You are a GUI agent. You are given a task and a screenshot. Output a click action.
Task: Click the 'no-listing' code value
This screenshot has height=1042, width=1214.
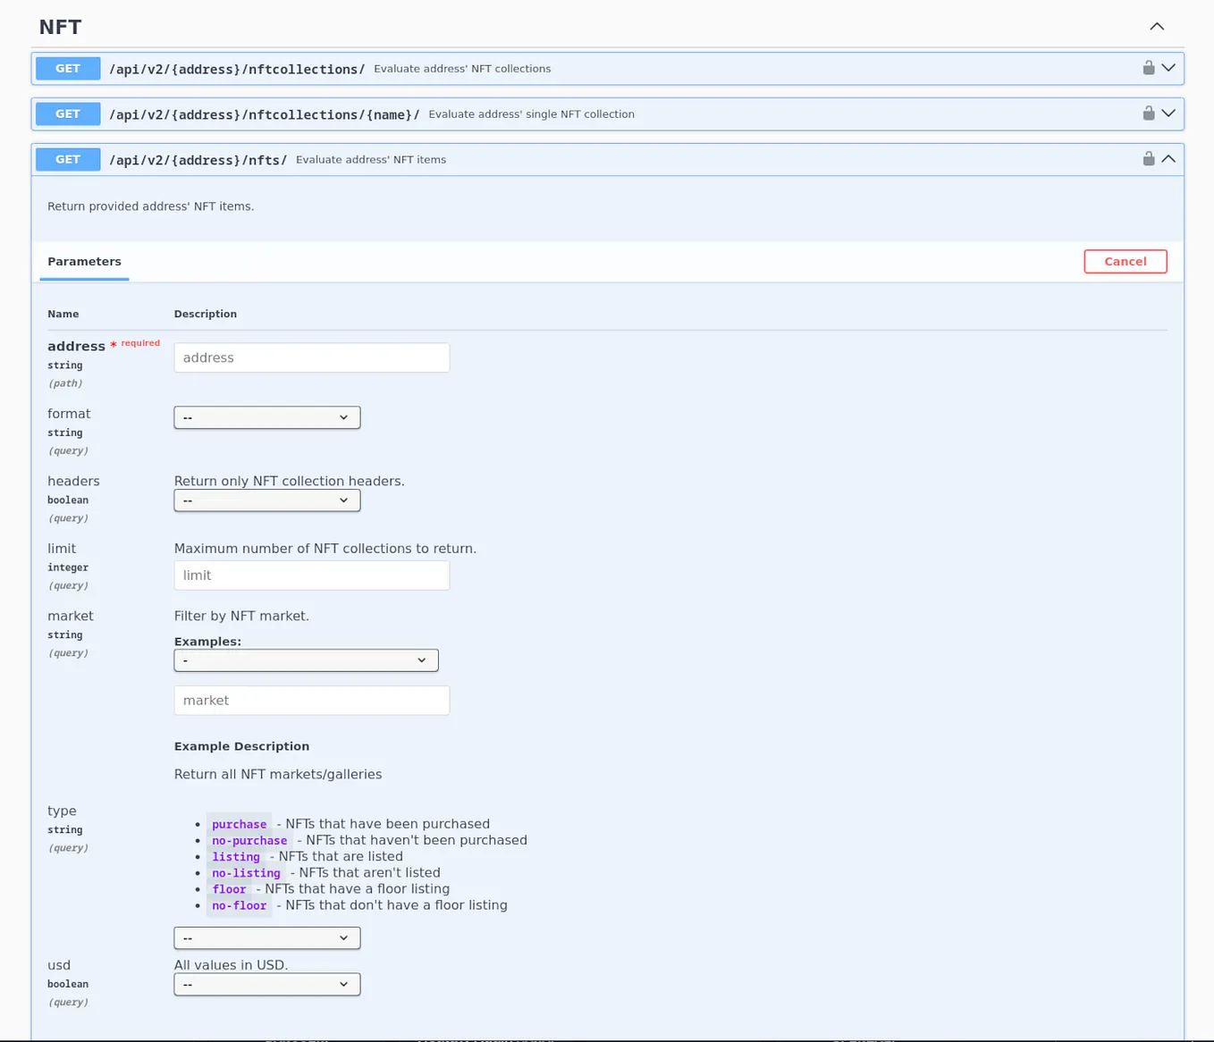(x=246, y=873)
